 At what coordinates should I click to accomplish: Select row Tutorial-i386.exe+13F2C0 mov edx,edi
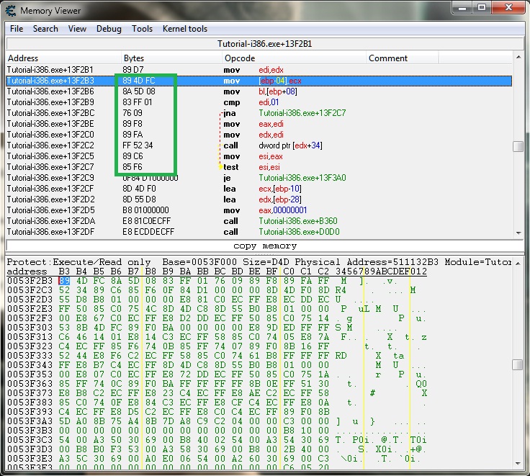point(259,135)
